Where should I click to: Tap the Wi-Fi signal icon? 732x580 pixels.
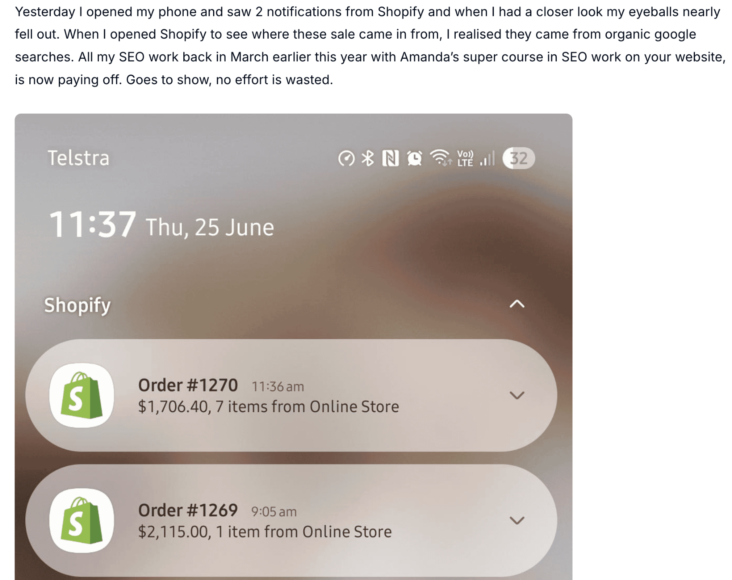click(x=440, y=158)
